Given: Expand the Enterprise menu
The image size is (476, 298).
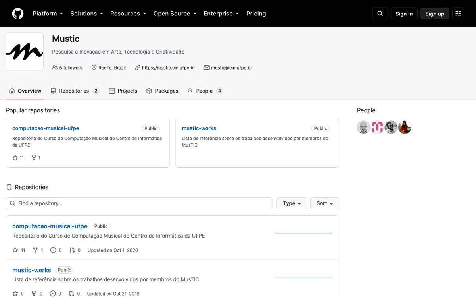Looking at the screenshot, I should tap(221, 14).
